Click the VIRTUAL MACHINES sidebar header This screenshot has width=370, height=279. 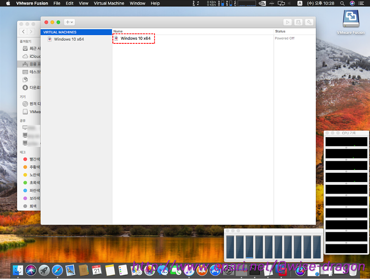tap(76, 32)
